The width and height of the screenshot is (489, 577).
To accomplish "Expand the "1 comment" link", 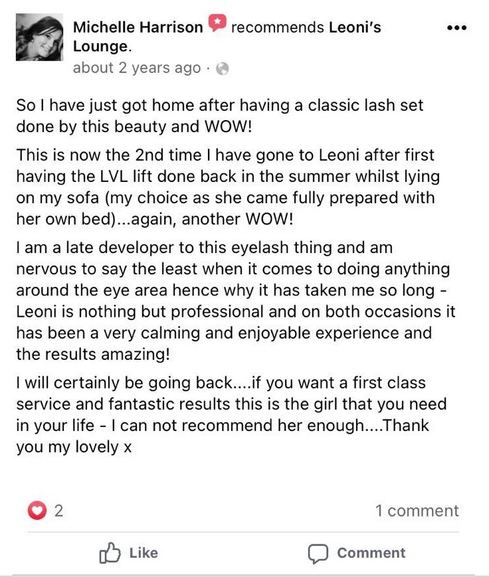I will tap(417, 511).
